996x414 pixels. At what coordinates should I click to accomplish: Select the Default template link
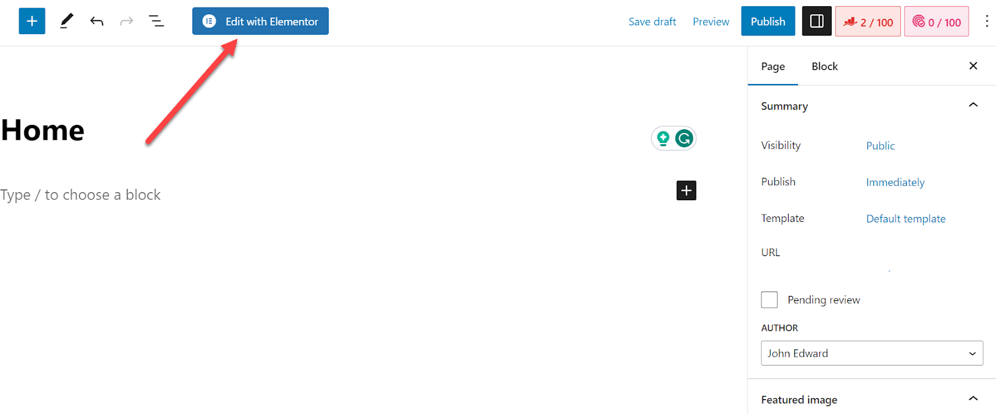pos(906,219)
